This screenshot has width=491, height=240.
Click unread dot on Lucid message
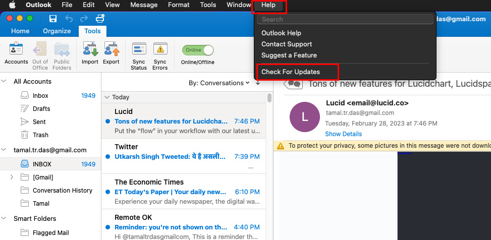click(107, 122)
